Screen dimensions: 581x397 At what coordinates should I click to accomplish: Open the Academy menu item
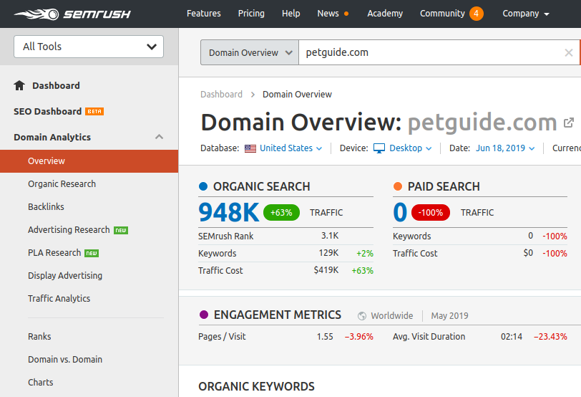(x=385, y=14)
